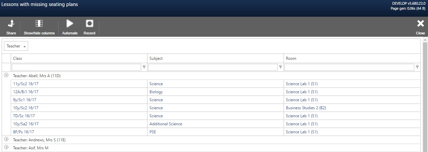Click the Record icon
This screenshot has width=428, height=152.
click(x=89, y=23)
